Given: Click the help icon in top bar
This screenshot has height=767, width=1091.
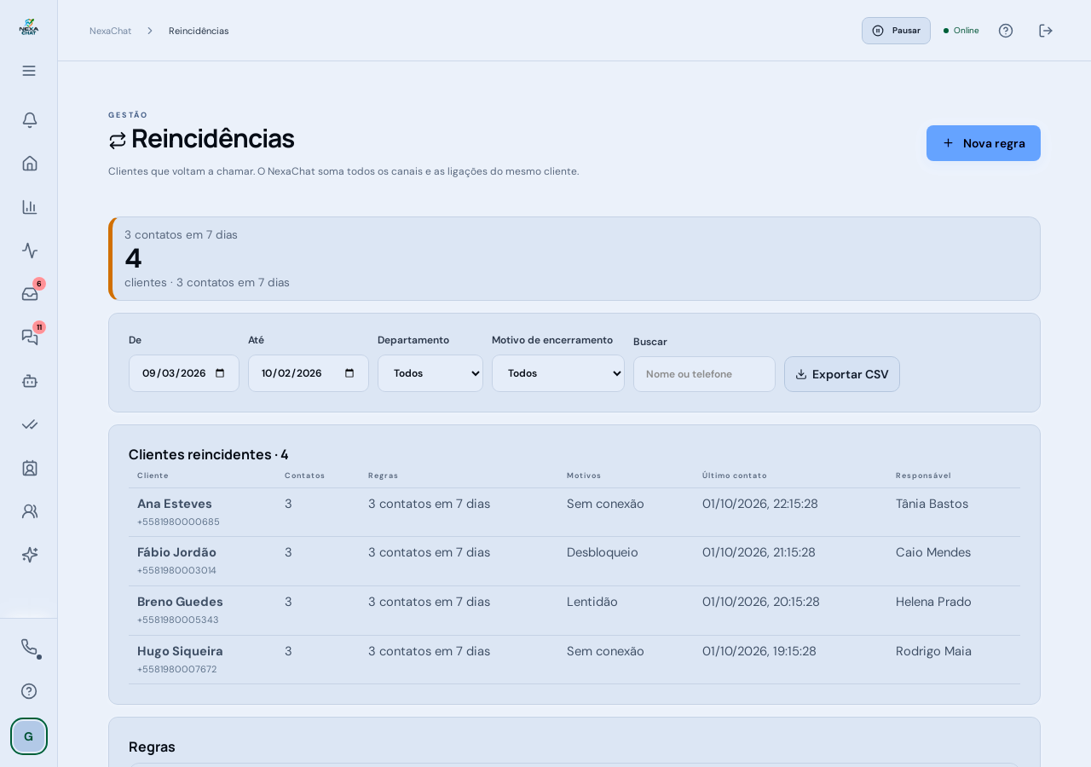Looking at the screenshot, I should tap(1006, 31).
